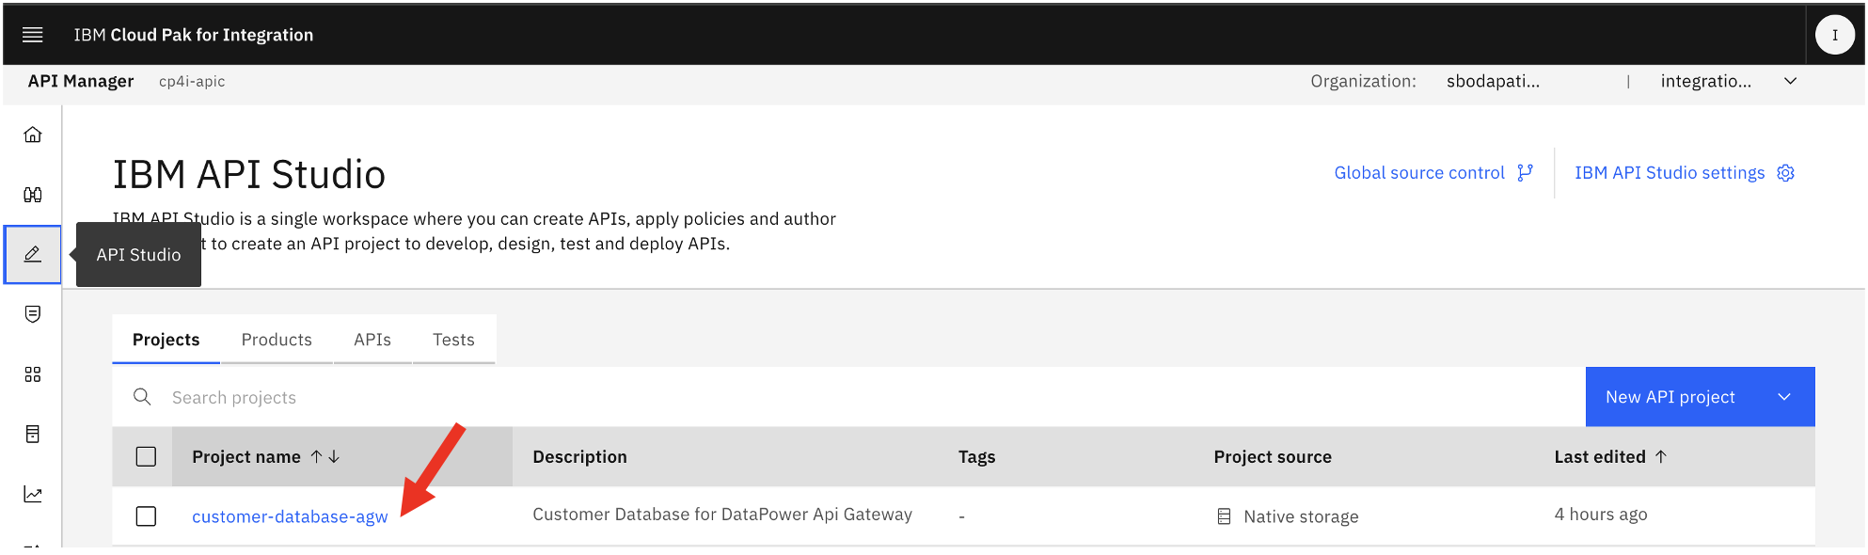
Task: Click IBM Cloud Pak for Integration title
Action: click(194, 35)
